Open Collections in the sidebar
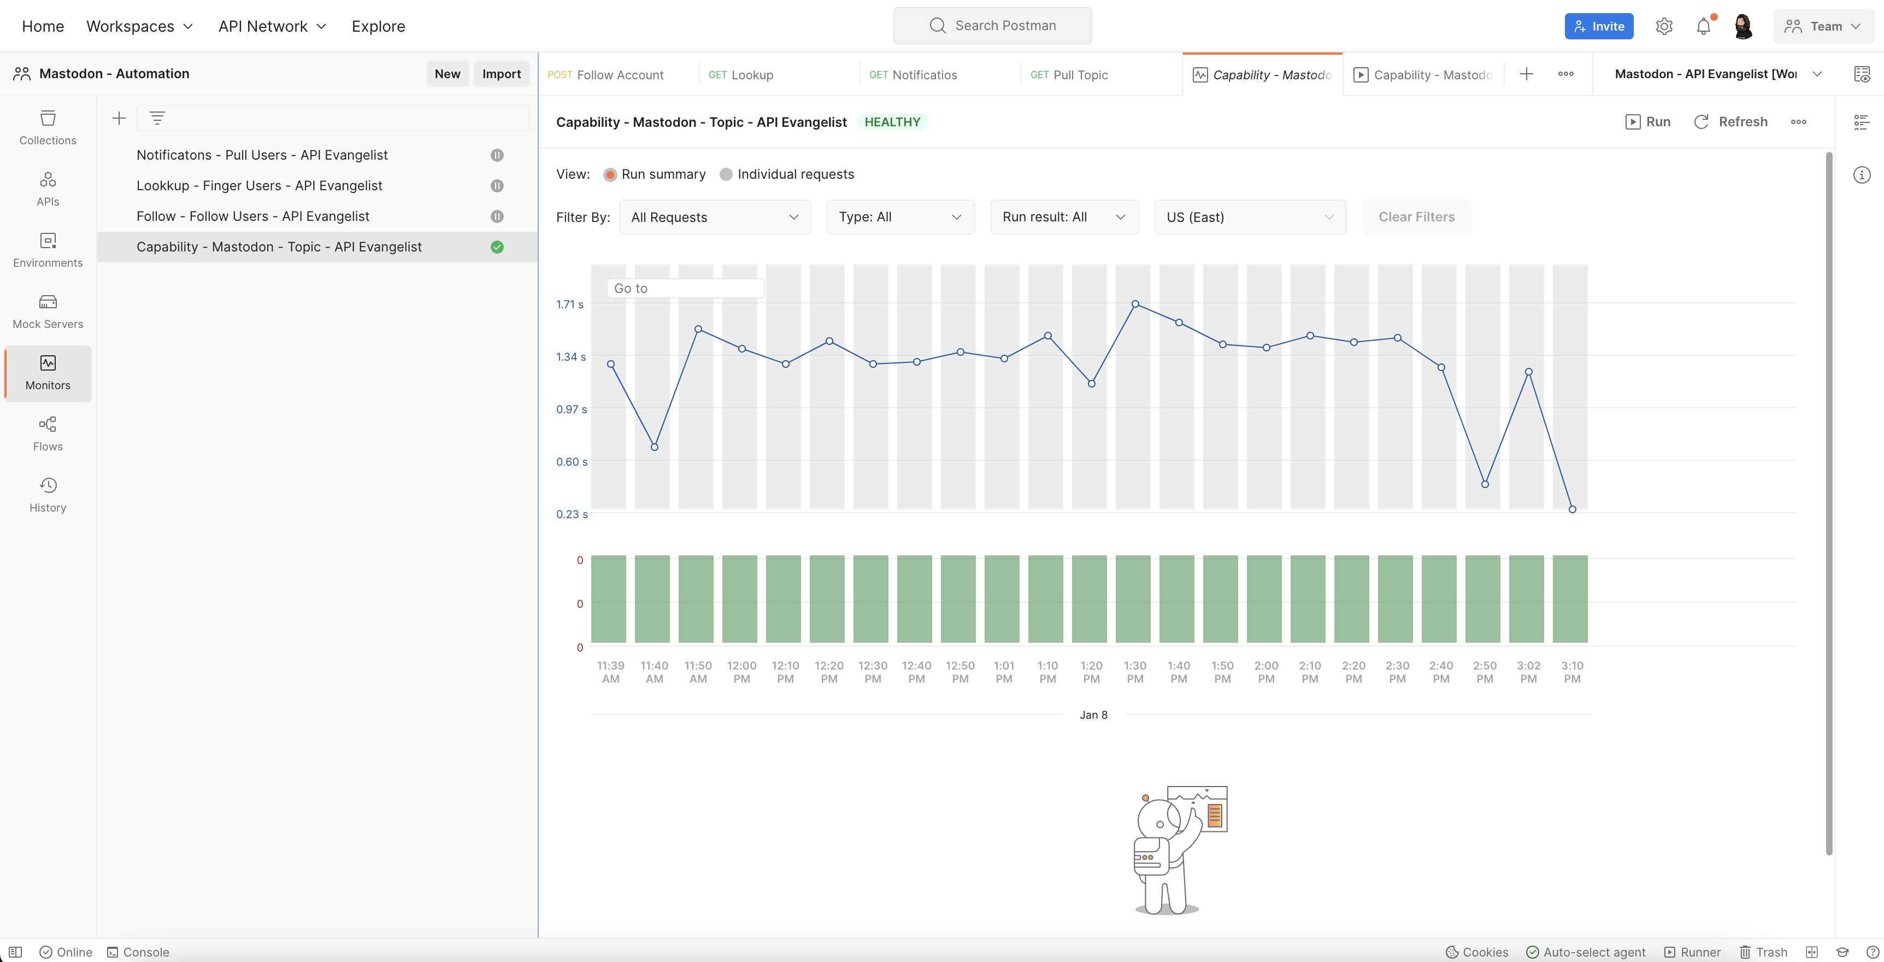The height and width of the screenshot is (962, 1884). (x=48, y=127)
